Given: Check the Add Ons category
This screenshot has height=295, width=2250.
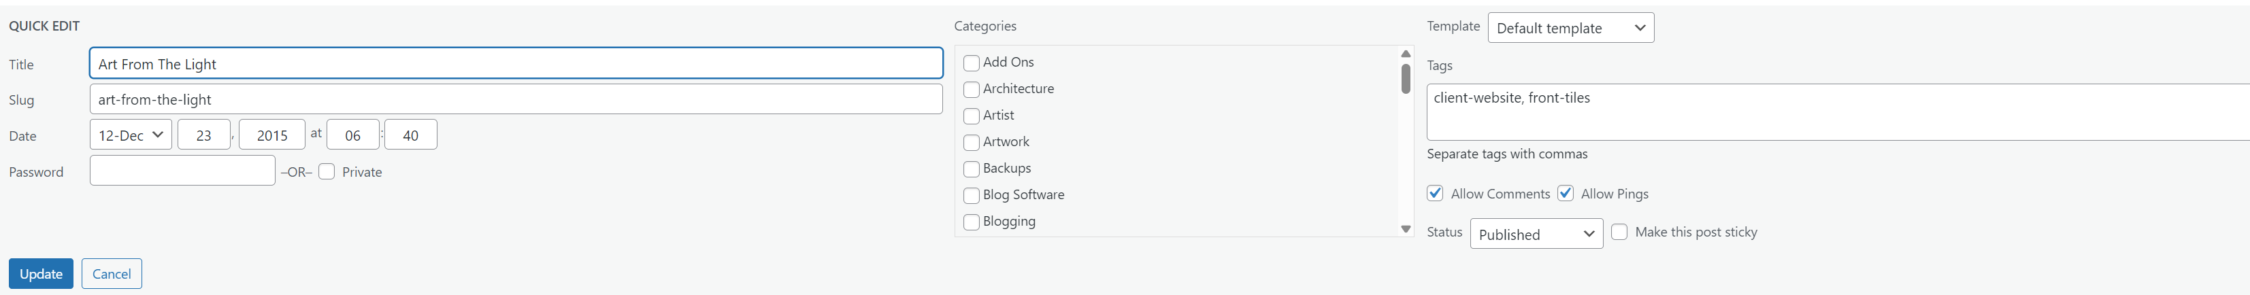Looking at the screenshot, I should [x=972, y=63].
